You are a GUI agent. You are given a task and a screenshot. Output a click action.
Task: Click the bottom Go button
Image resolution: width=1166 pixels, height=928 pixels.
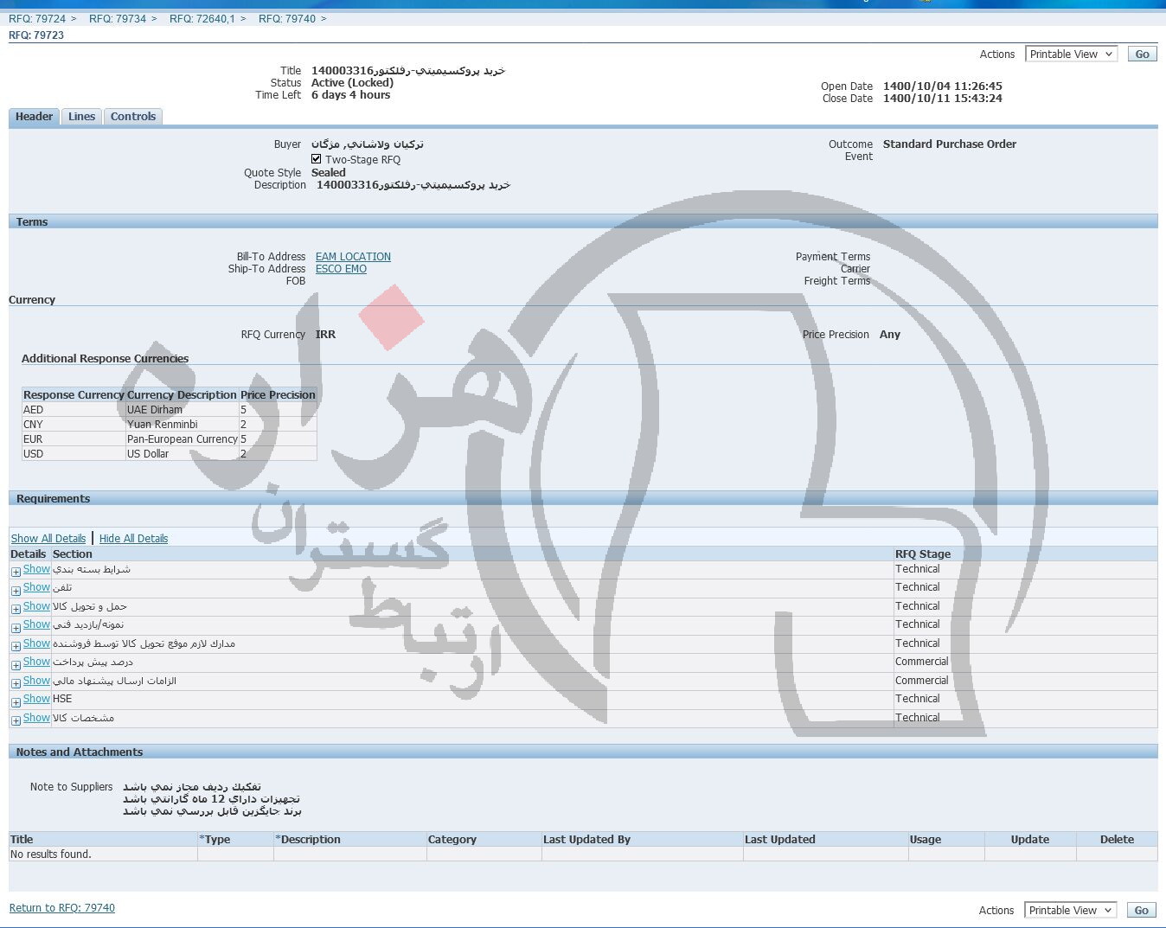1141,910
